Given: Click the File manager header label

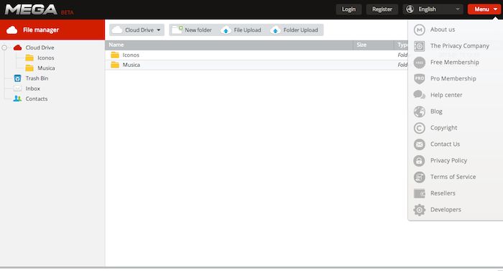Looking at the screenshot, I should pos(41,30).
